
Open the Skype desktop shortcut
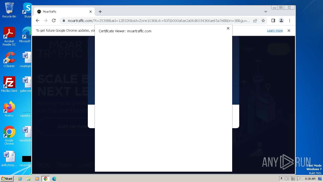click(27, 10)
